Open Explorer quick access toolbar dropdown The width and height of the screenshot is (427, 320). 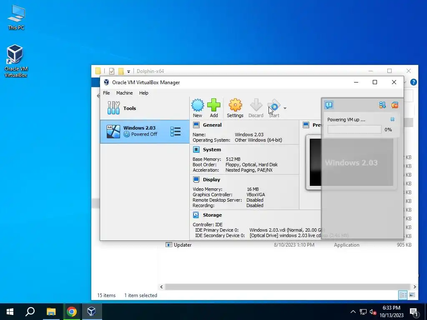click(x=128, y=71)
